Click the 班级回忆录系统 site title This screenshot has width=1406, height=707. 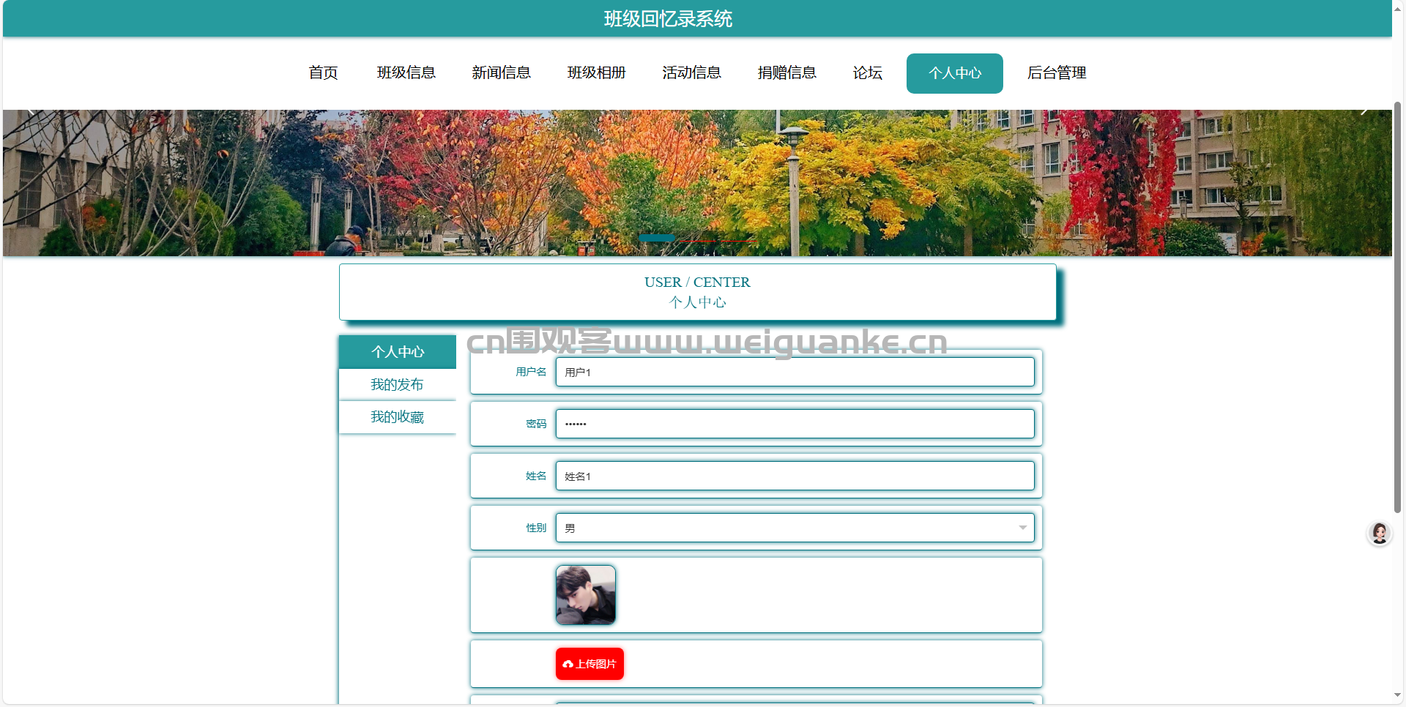tap(668, 19)
